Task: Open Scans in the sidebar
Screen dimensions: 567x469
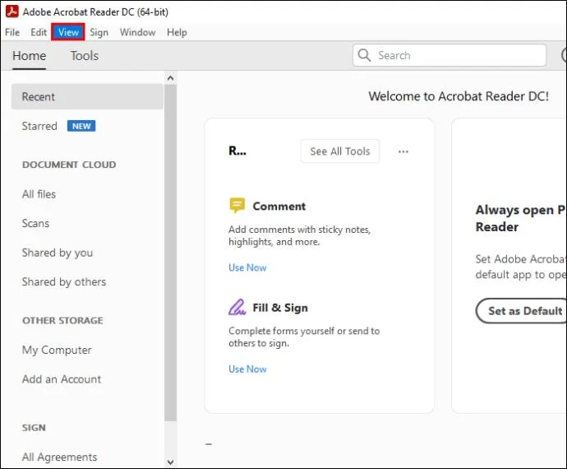Action: 35,223
